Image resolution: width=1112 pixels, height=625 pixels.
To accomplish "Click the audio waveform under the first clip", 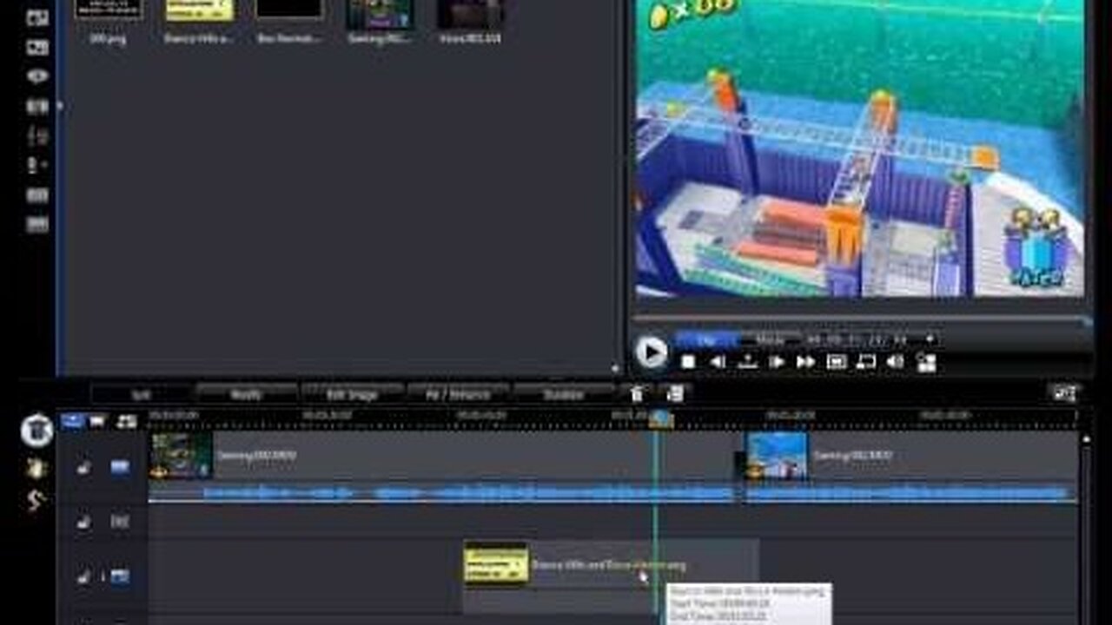I will 442,493.
